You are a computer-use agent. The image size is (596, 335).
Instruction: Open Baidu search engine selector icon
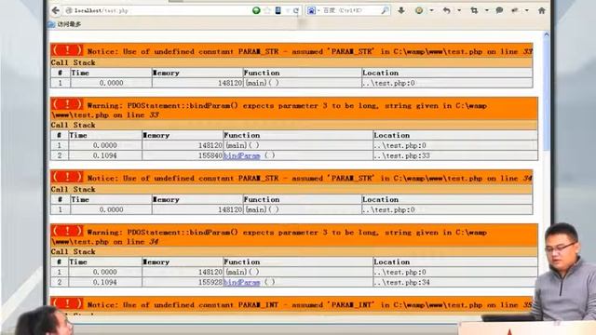(312, 10)
